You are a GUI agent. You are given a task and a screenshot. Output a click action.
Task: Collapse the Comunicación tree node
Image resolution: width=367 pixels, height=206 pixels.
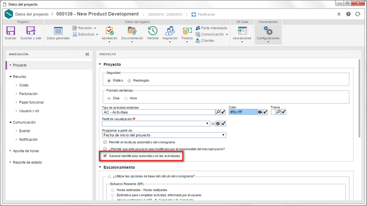pos(11,123)
